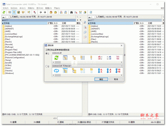
Task: Pick blue refresh icon in wcmicon2.dll strip
Action: 56,71
